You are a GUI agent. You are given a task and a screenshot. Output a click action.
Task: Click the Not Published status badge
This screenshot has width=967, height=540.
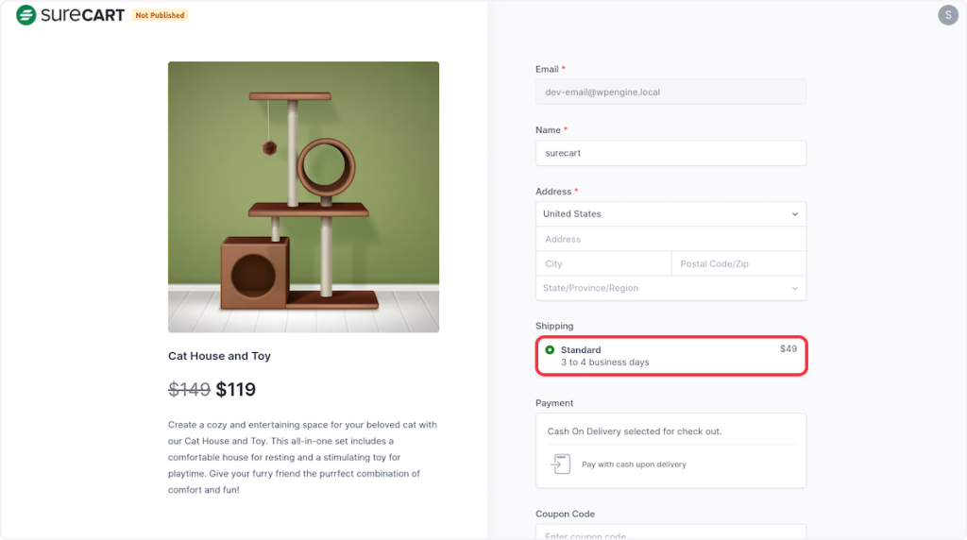(x=160, y=15)
